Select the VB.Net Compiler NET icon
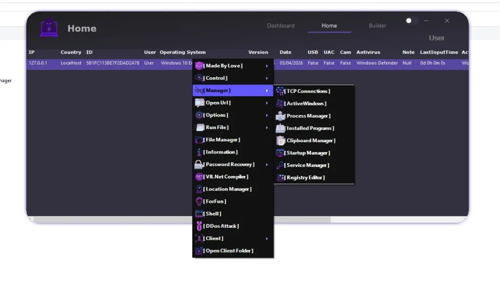The height and width of the screenshot is (282, 500). point(199,176)
